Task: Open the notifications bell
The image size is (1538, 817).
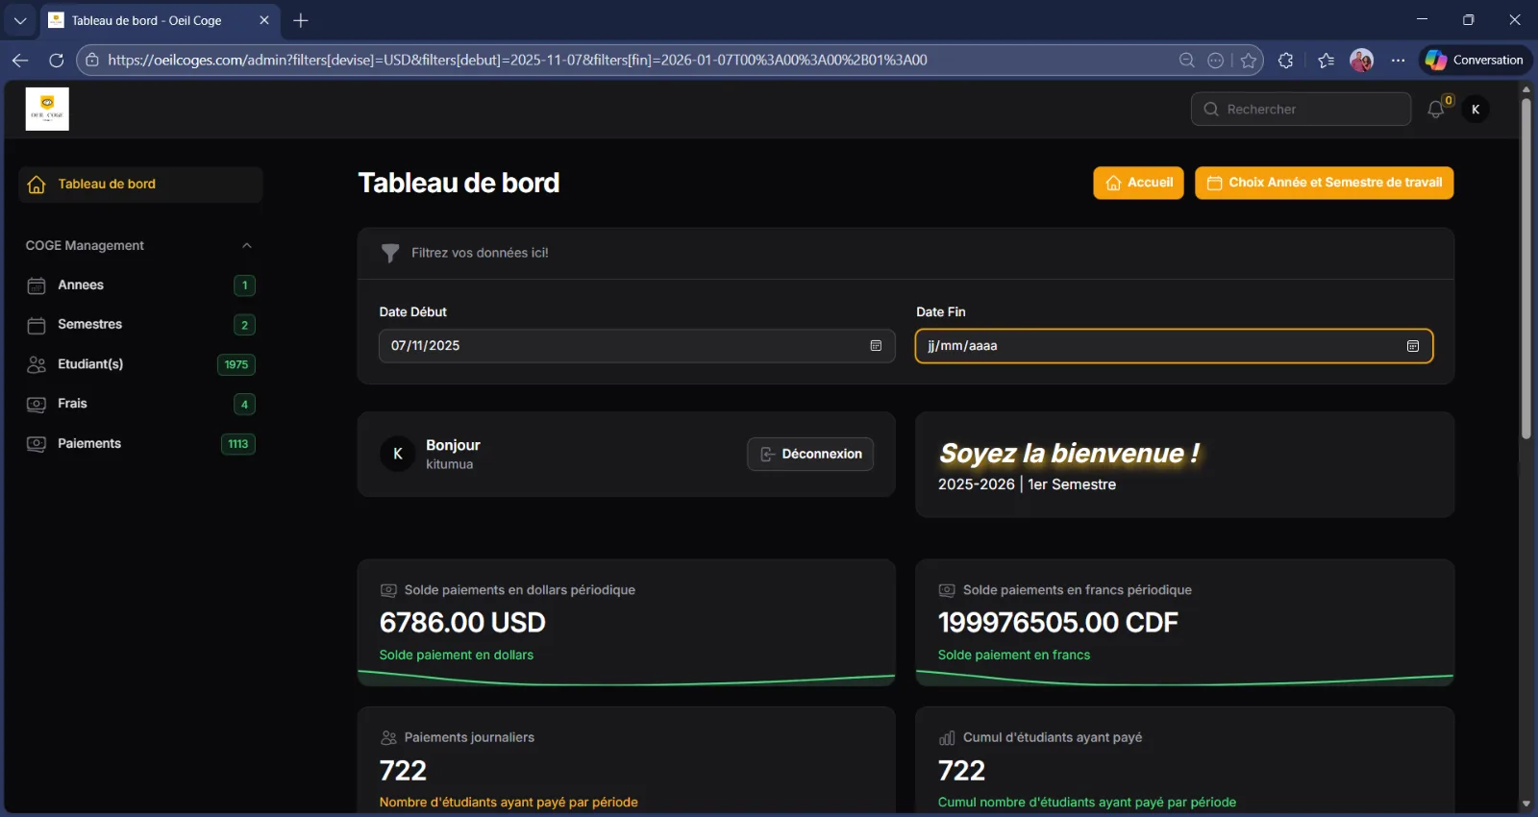Action: [1435, 109]
